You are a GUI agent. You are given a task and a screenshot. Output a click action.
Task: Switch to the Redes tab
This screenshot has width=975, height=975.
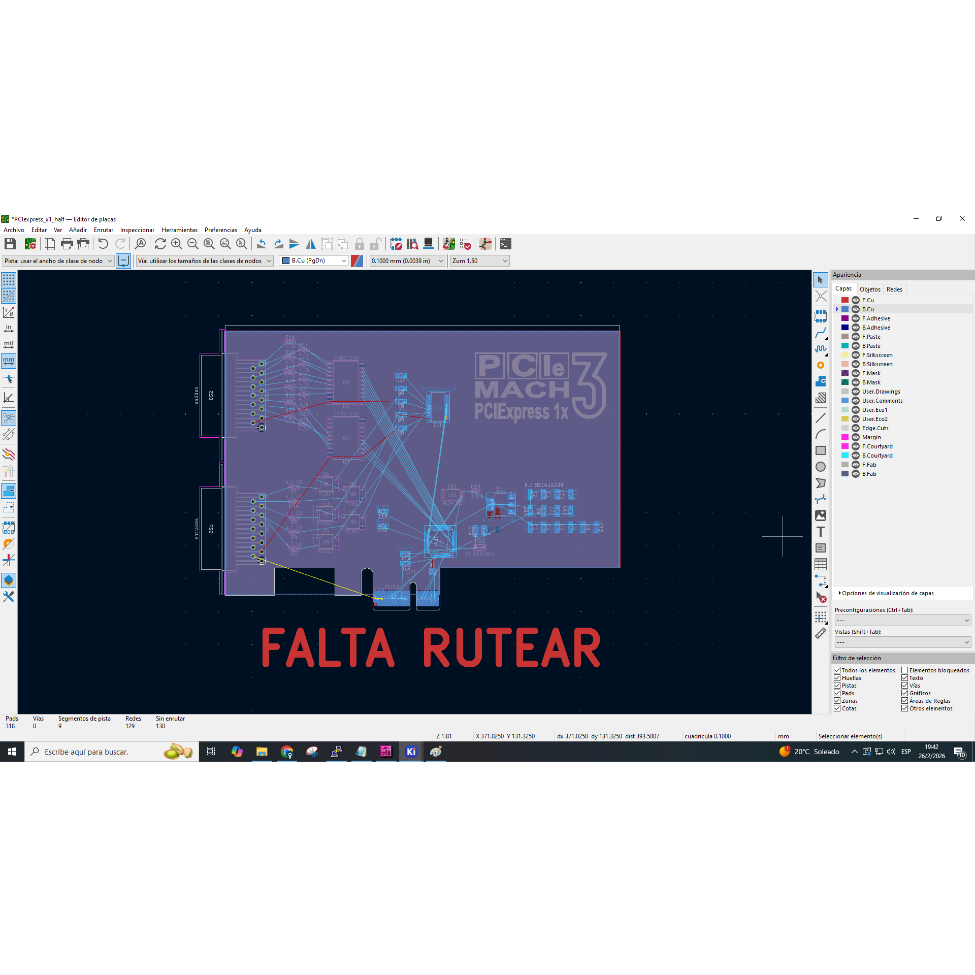click(894, 289)
